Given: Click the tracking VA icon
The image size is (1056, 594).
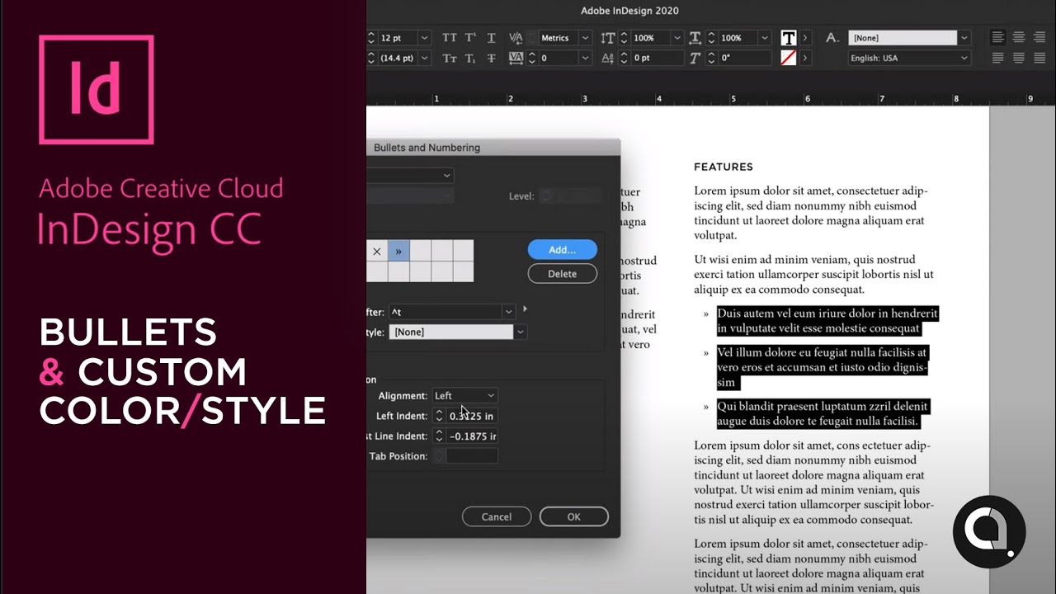Looking at the screenshot, I should (x=516, y=58).
